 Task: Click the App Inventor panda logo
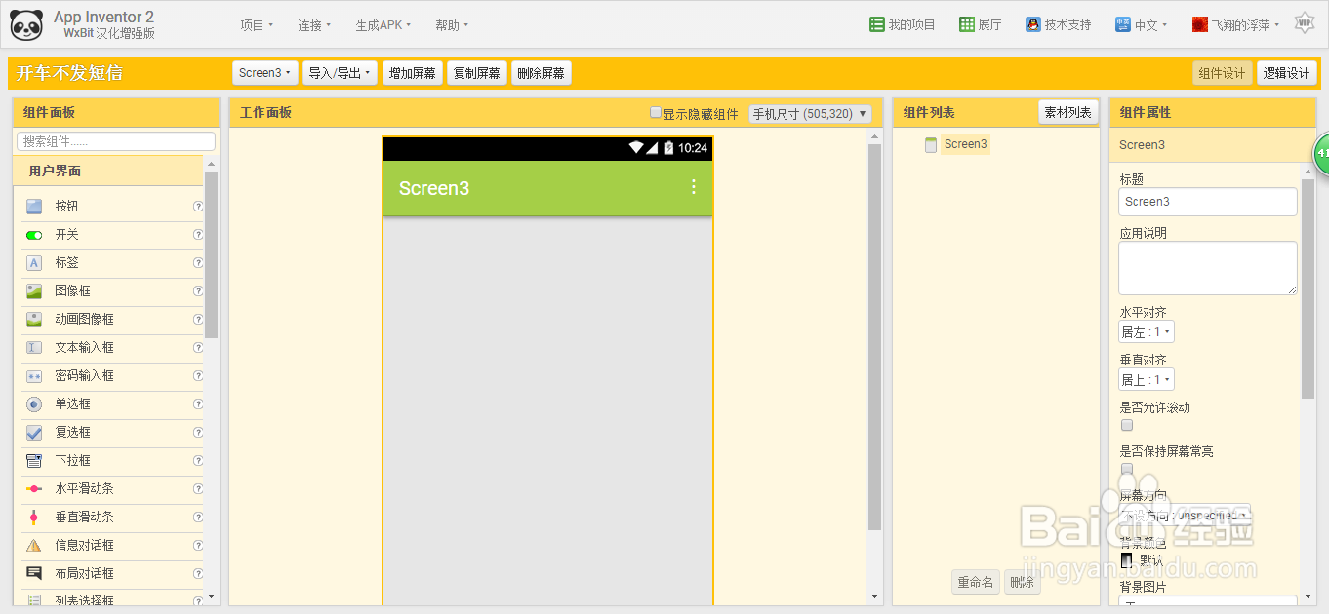[x=26, y=24]
